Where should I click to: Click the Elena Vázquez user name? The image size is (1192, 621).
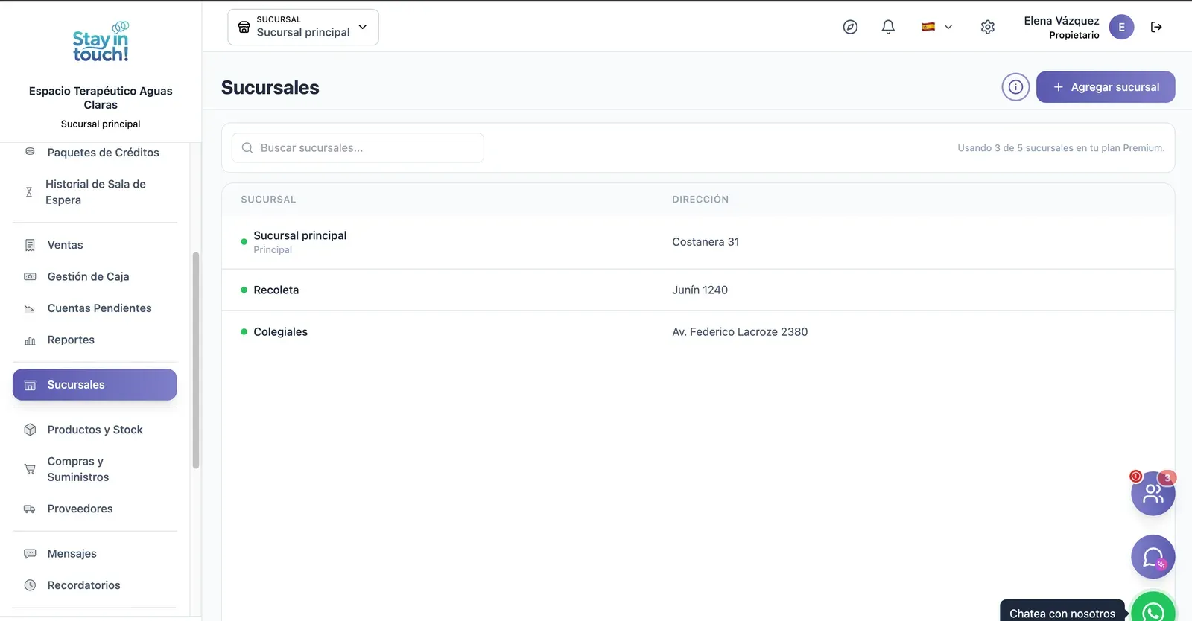1062,21
